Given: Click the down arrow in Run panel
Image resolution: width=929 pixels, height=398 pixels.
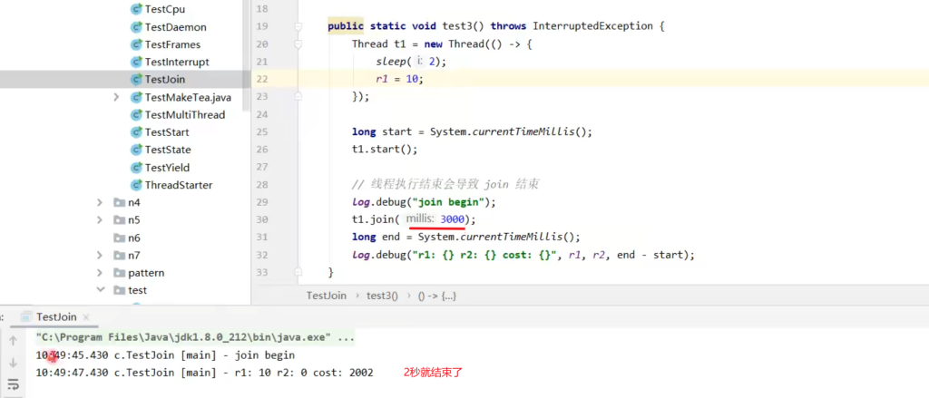Looking at the screenshot, I should click(13, 363).
